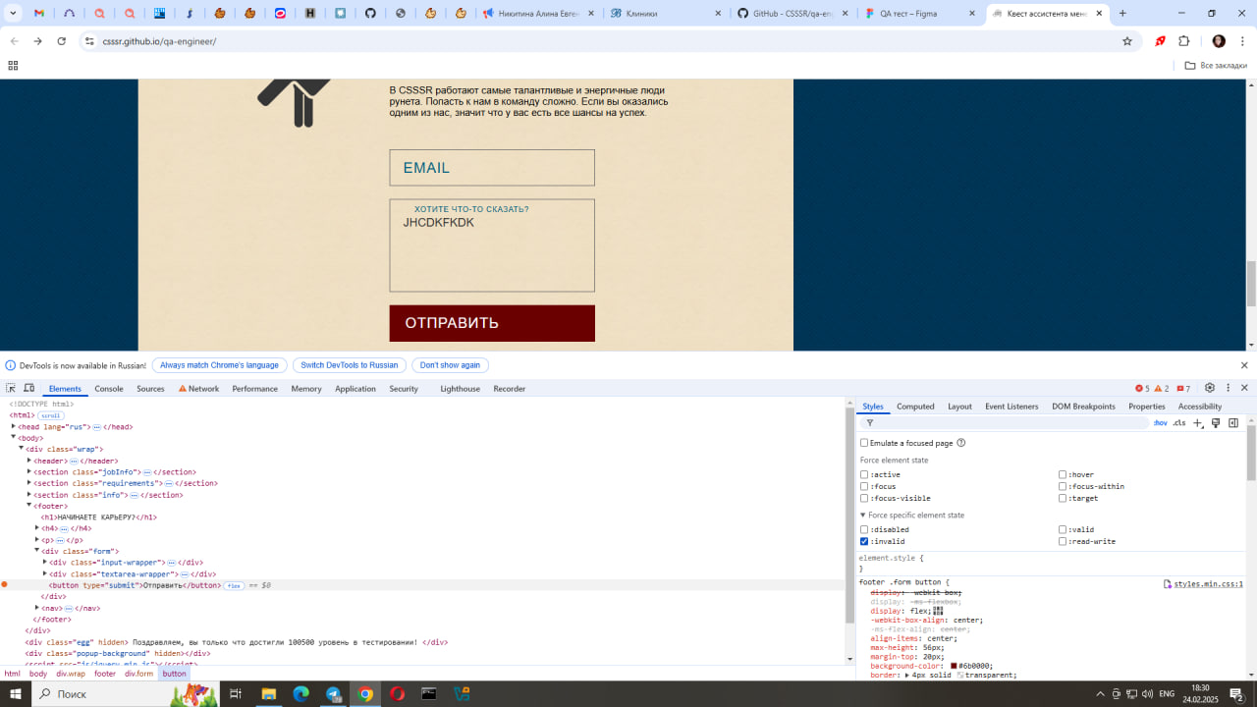Switch to the Console tab
1257x707 pixels.
[x=108, y=389]
